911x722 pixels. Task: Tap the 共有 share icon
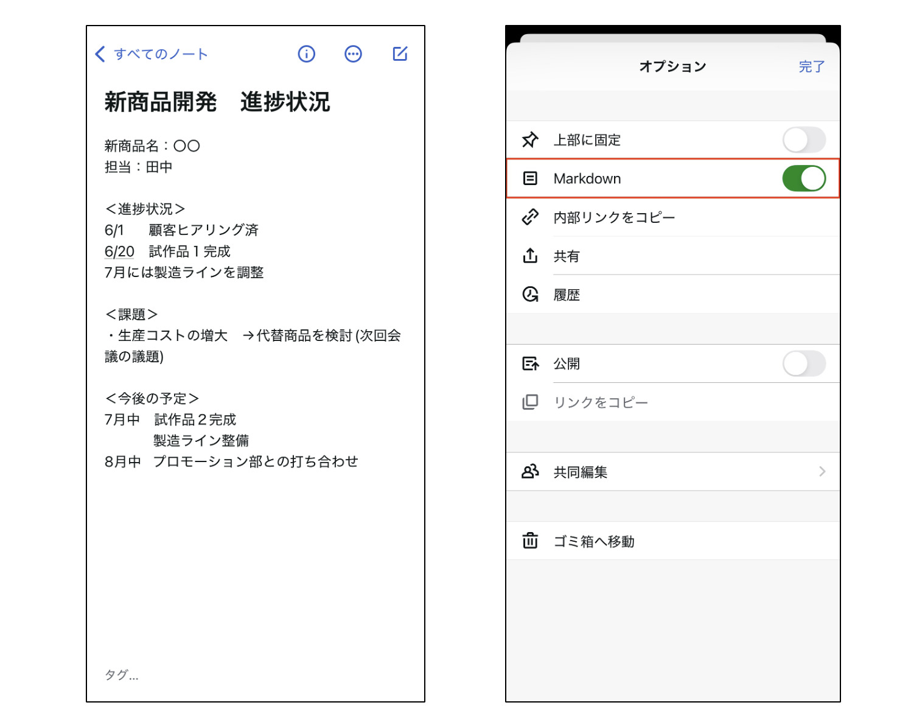[x=530, y=256]
